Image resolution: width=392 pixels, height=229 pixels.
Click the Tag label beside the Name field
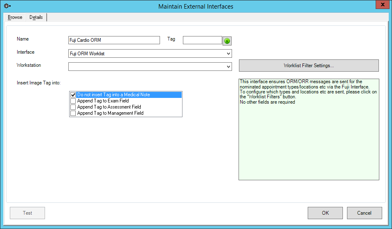171,39
